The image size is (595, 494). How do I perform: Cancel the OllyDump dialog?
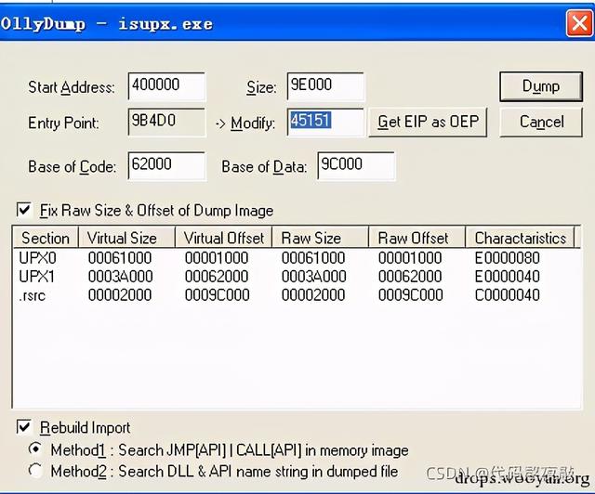(541, 122)
